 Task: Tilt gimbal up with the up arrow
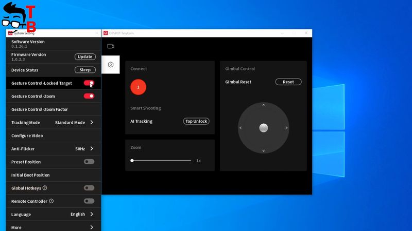[264, 105]
